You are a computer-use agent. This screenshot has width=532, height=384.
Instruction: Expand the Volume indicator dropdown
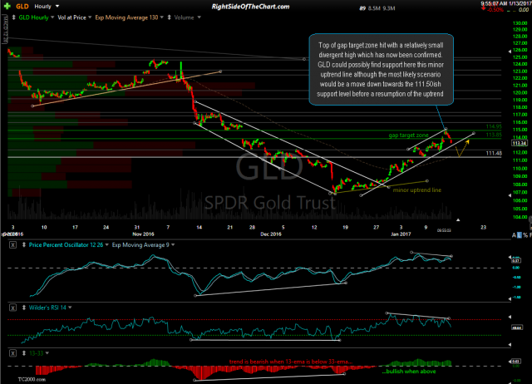[199, 17]
